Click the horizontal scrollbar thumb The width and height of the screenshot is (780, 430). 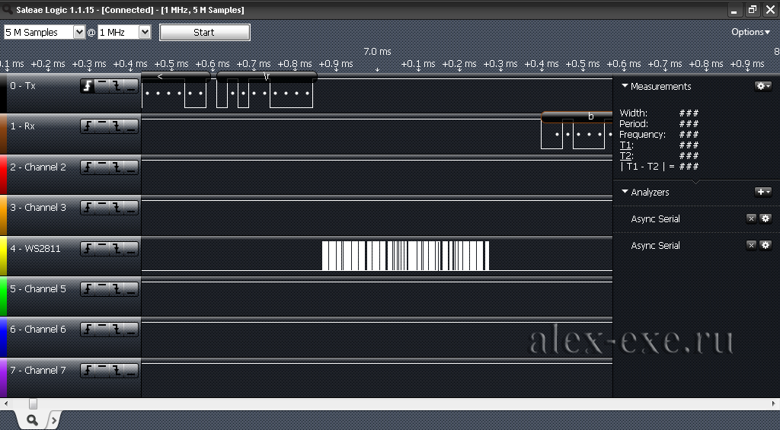click(x=33, y=403)
